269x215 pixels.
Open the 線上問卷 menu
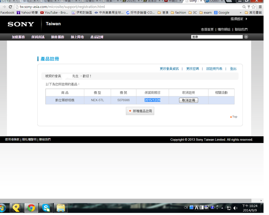[x=77, y=37]
